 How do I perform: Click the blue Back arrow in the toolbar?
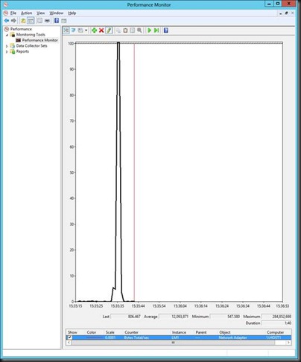tap(7, 21)
